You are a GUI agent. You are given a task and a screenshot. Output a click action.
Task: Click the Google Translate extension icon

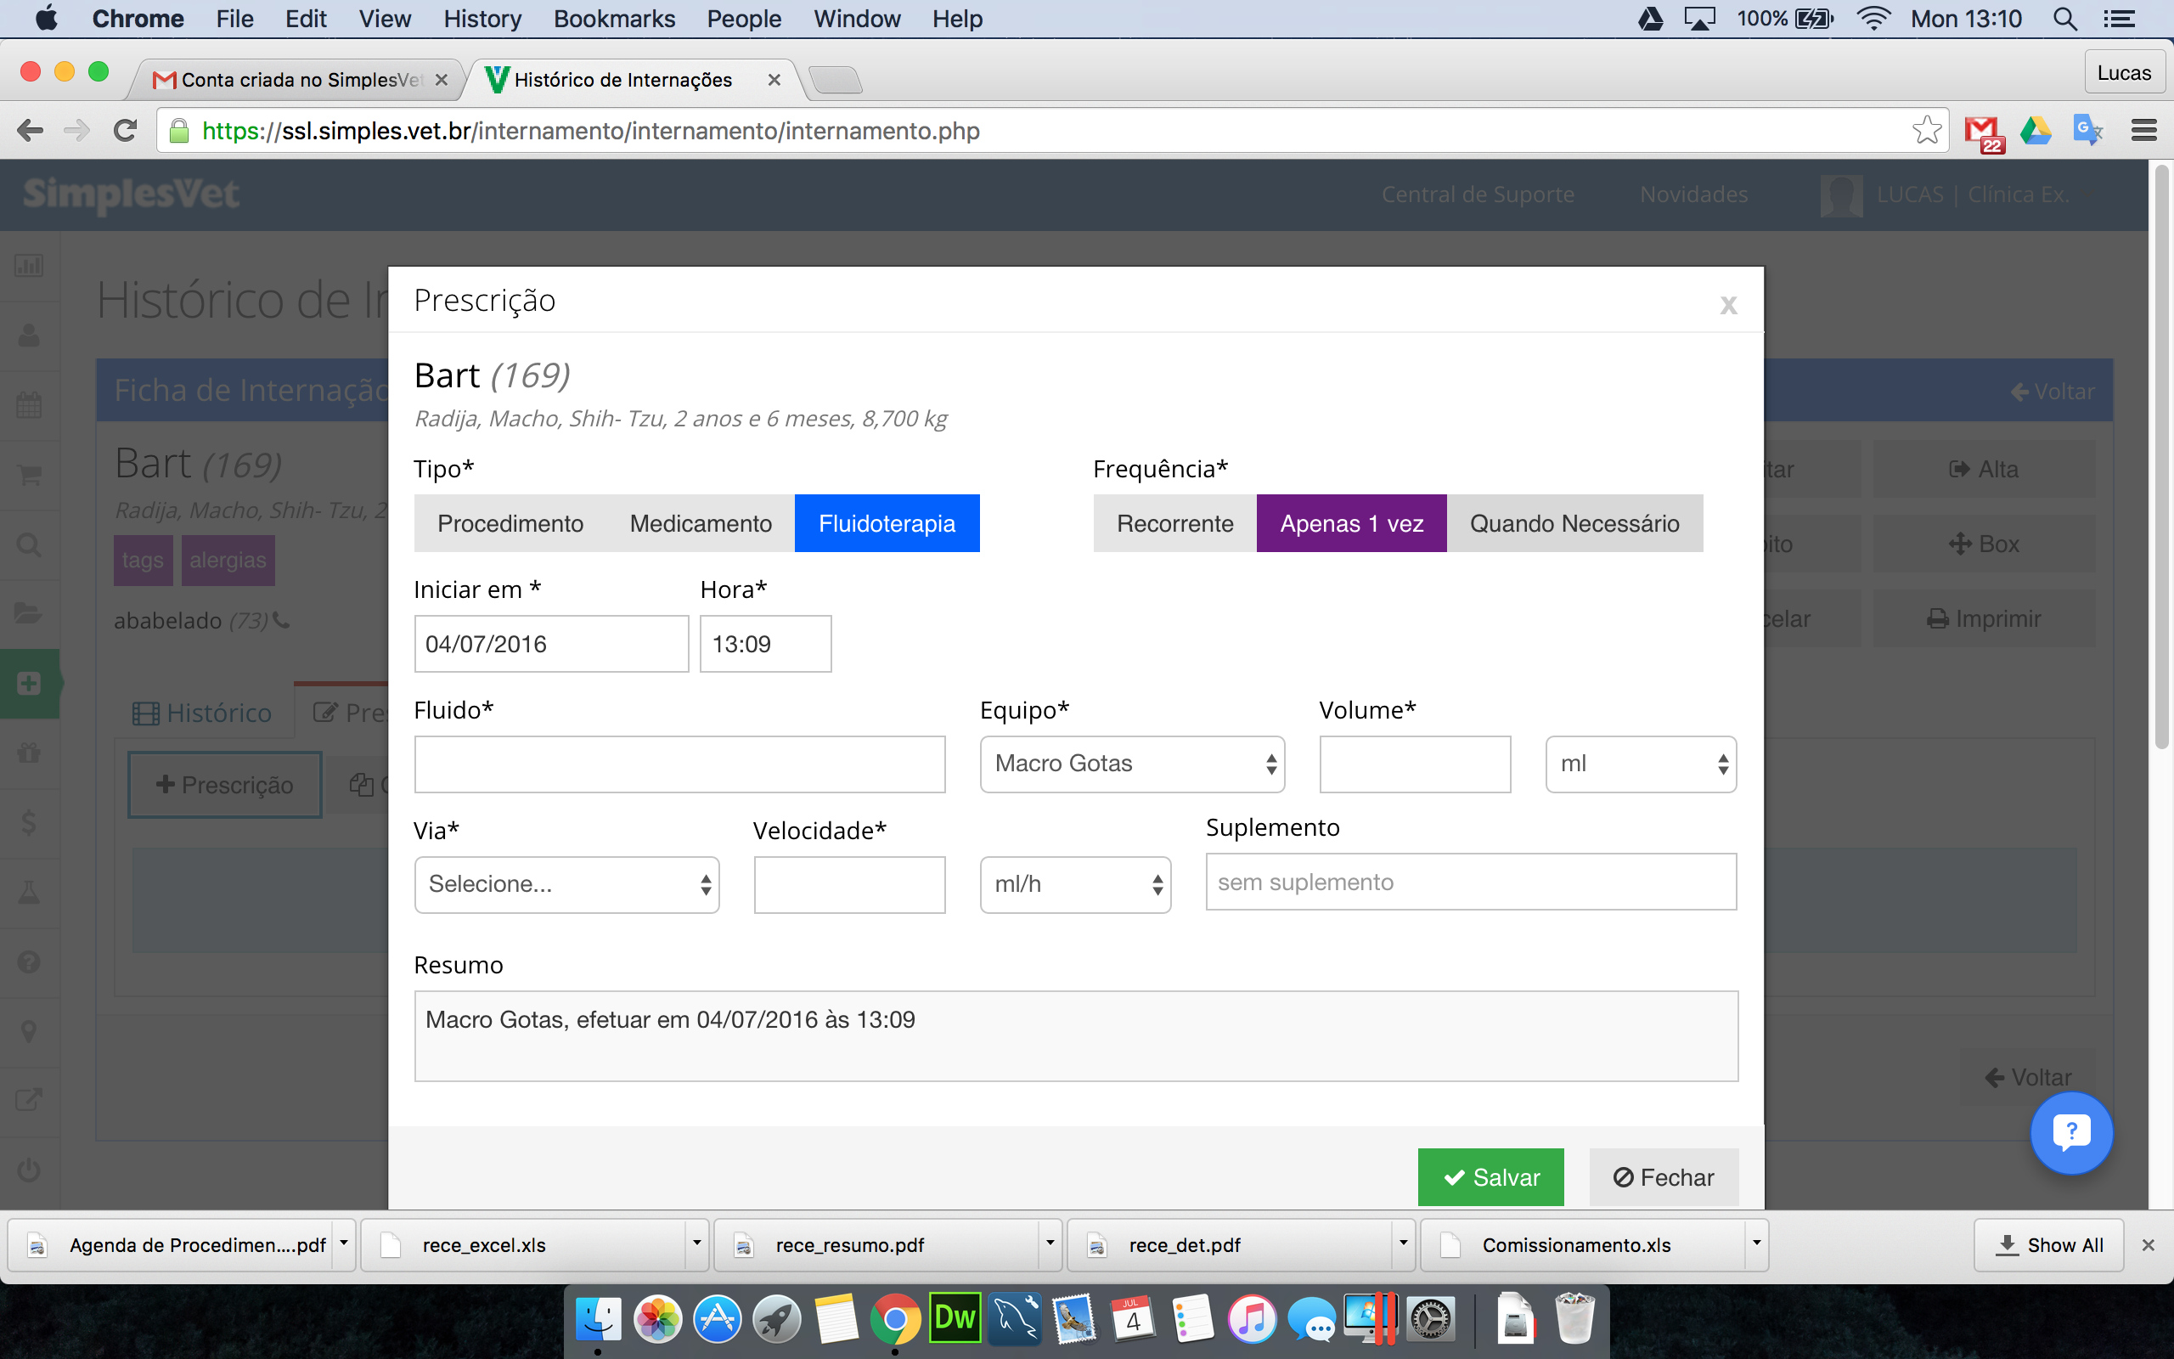pyautogui.click(x=2087, y=131)
